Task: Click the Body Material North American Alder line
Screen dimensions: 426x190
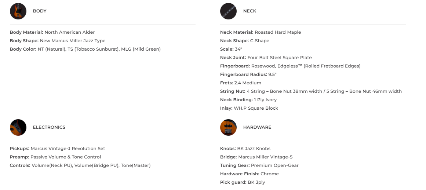Action: tap(52, 32)
